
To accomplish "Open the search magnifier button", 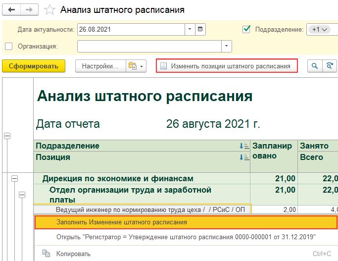I will tap(315, 66).
